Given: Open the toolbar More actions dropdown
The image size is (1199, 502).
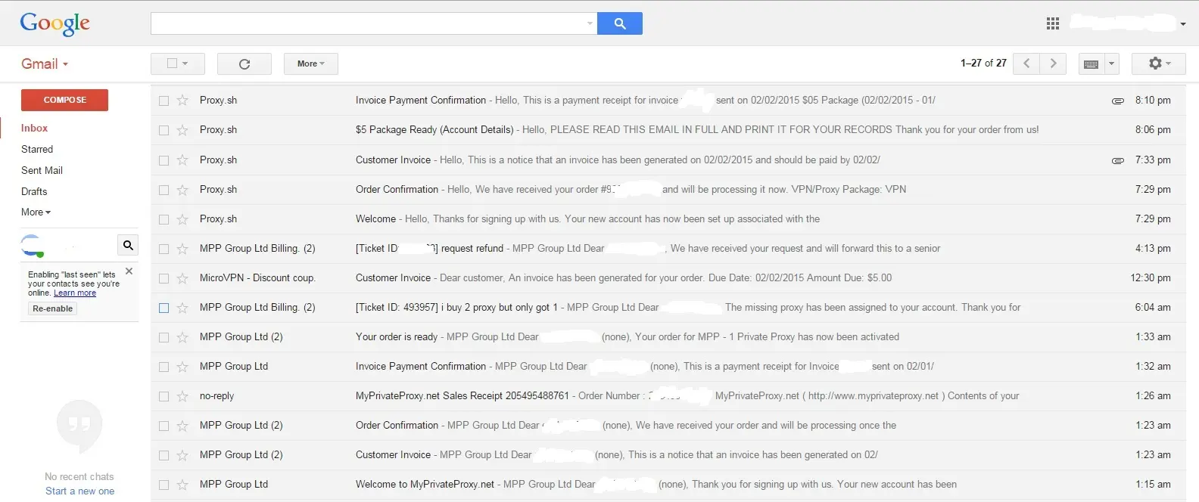Looking at the screenshot, I should pos(311,64).
